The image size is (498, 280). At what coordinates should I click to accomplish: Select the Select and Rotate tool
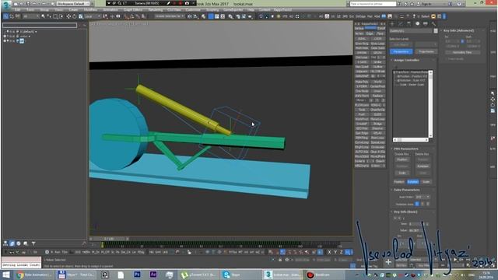coord(75,16)
